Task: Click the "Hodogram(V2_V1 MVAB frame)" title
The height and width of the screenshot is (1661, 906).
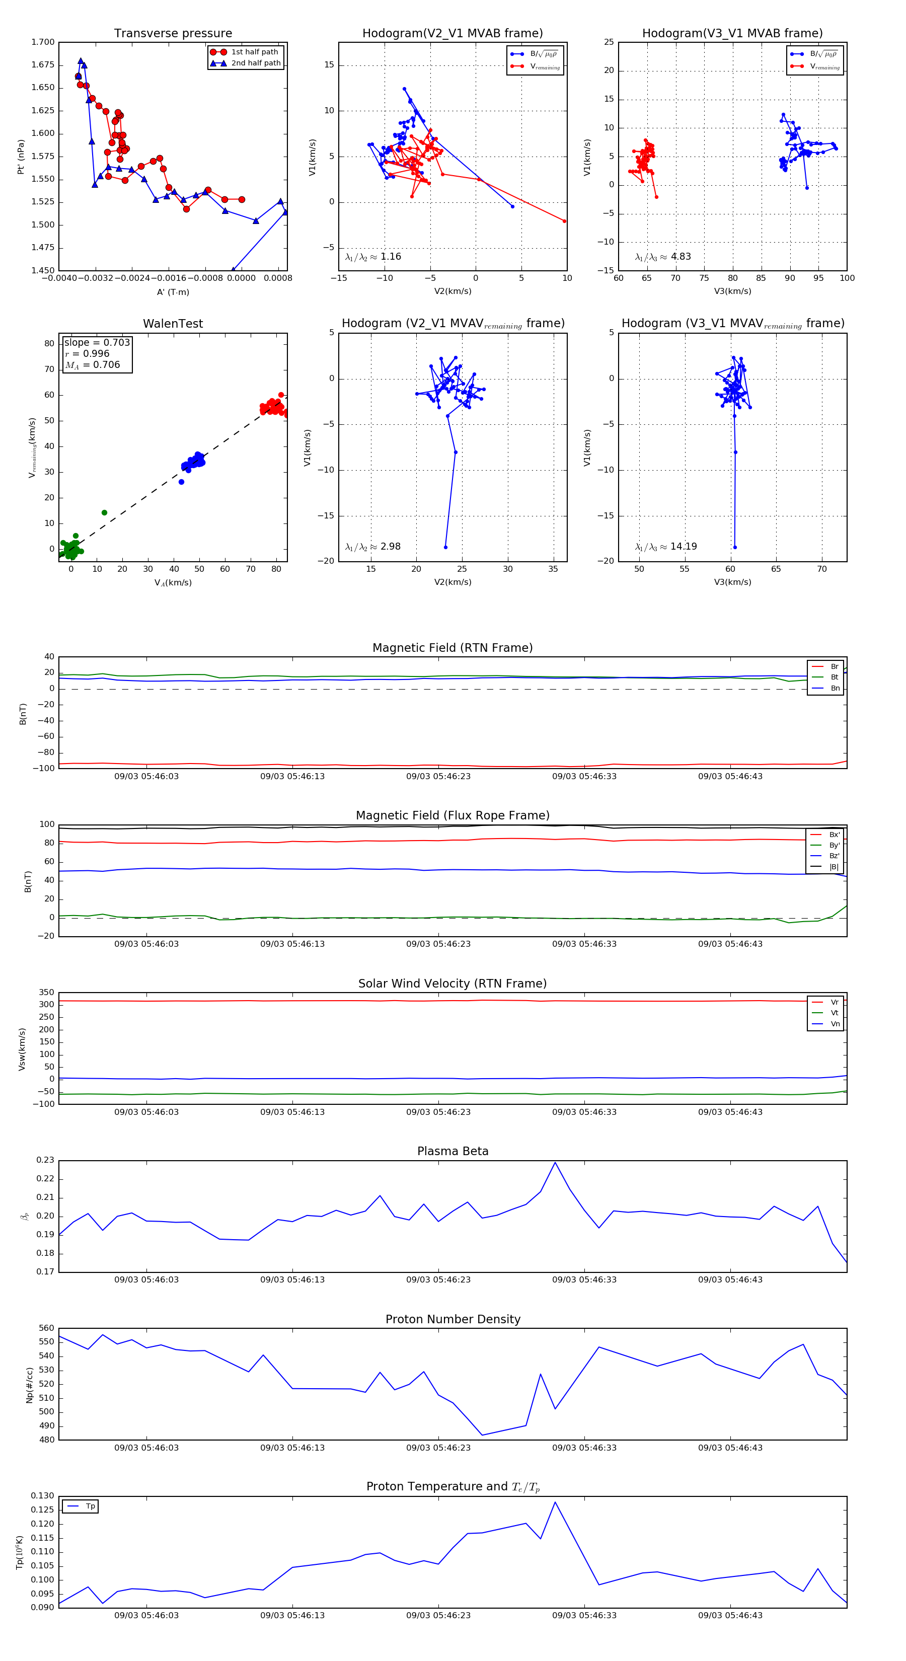Action: tap(452, 34)
